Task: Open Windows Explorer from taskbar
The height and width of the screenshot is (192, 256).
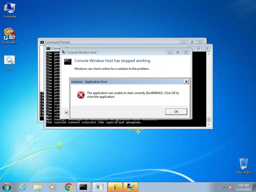Action: point(38,187)
